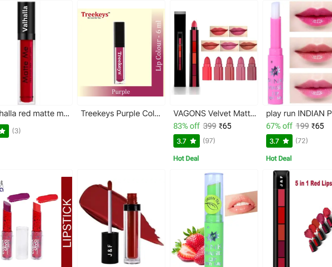The image size is (332, 267).
Task: Open the Valhalla red matte lipstick image
Action: pos(35,53)
